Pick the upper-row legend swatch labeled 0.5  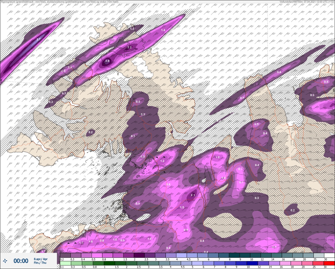pyautogui.click(x=97, y=255)
